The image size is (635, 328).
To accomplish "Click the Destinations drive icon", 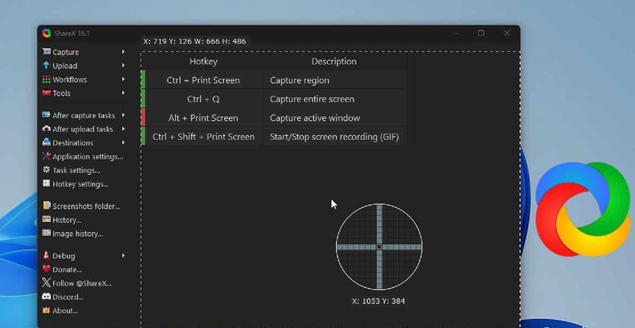I will [46, 142].
